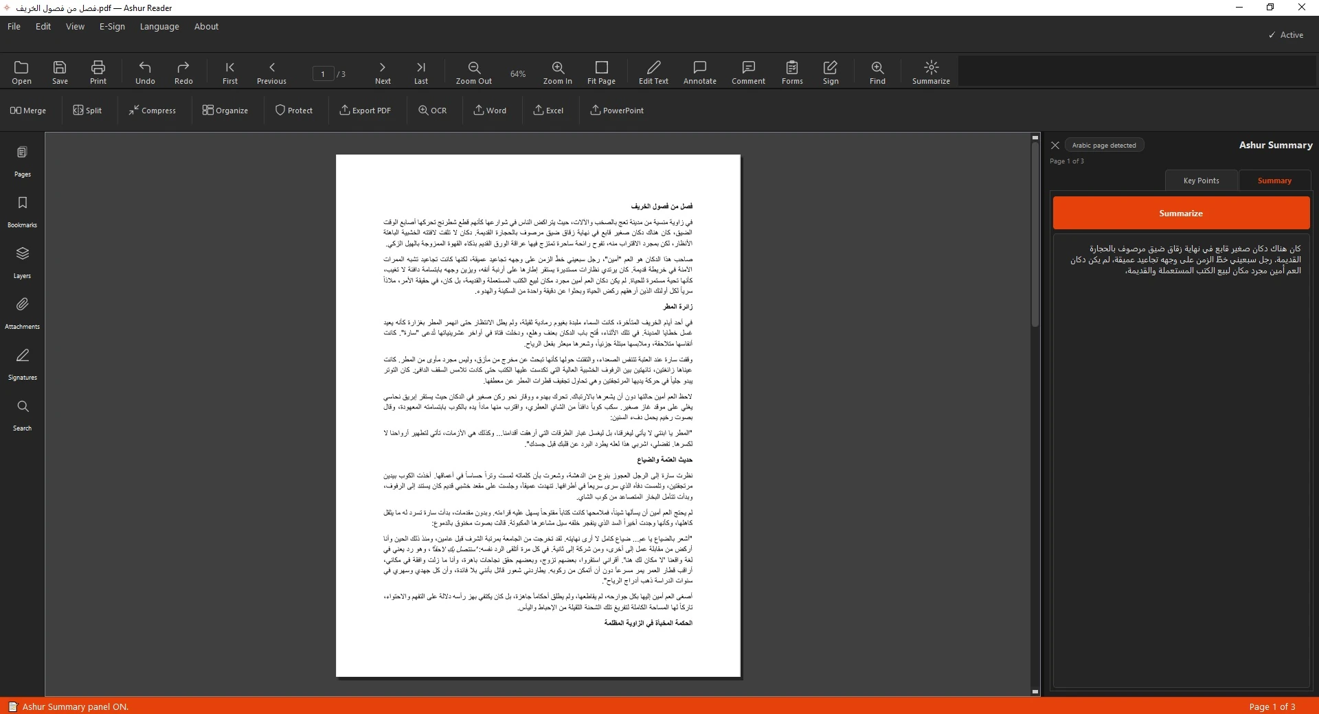Viewport: 1319px width, 714px height.
Task: Compress the PDF file
Action: pyautogui.click(x=152, y=111)
